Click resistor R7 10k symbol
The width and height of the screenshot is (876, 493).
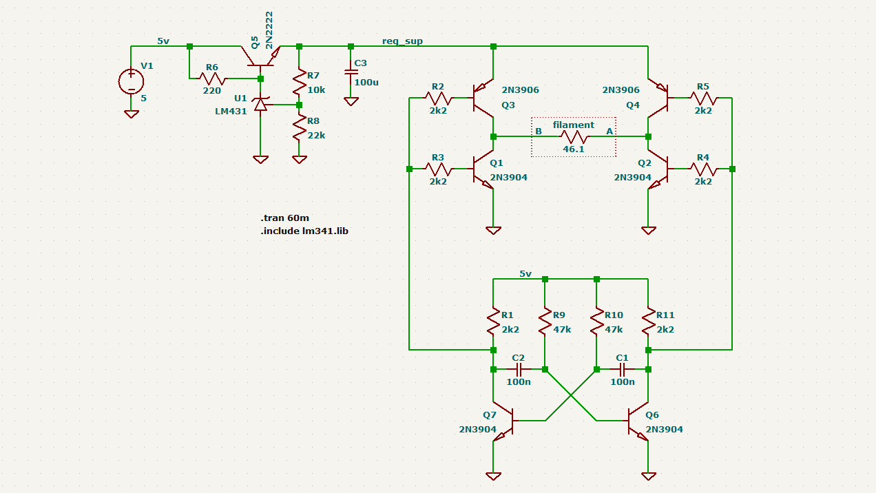point(299,82)
